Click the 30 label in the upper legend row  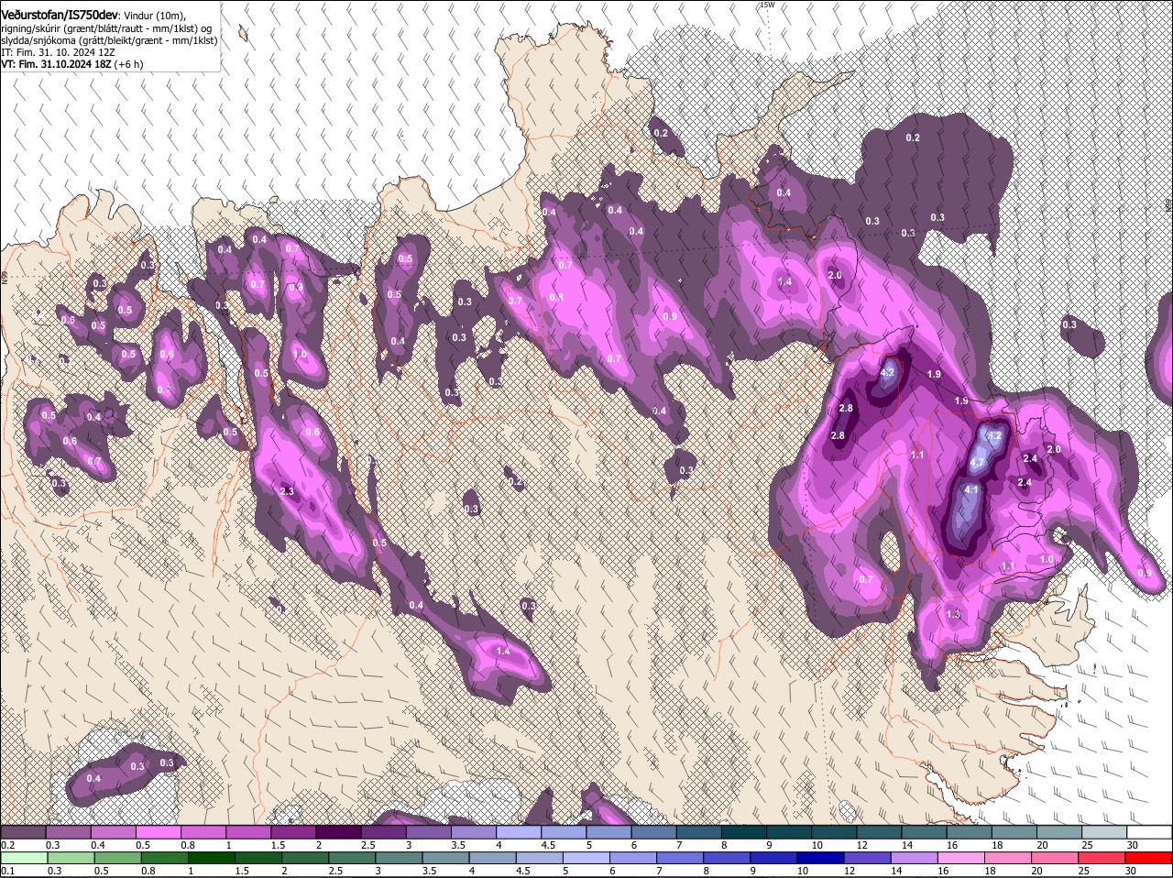(x=1133, y=844)
